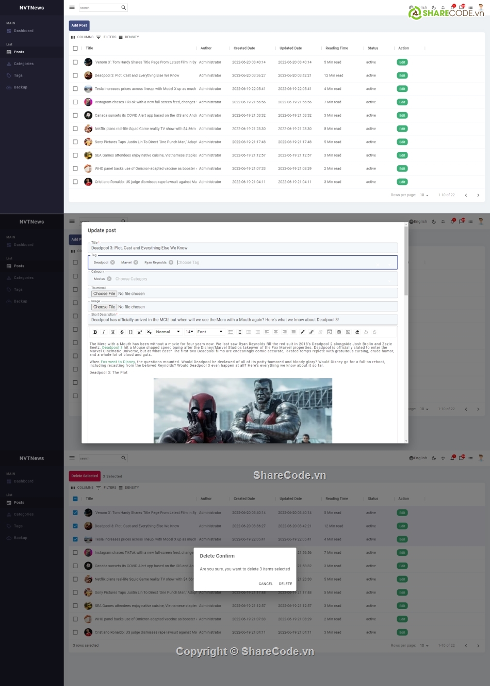Viewport: 490px width, 686px height.
Task: Click the search magnifier on the Add Post screen
Action: (x=124, y=8)
